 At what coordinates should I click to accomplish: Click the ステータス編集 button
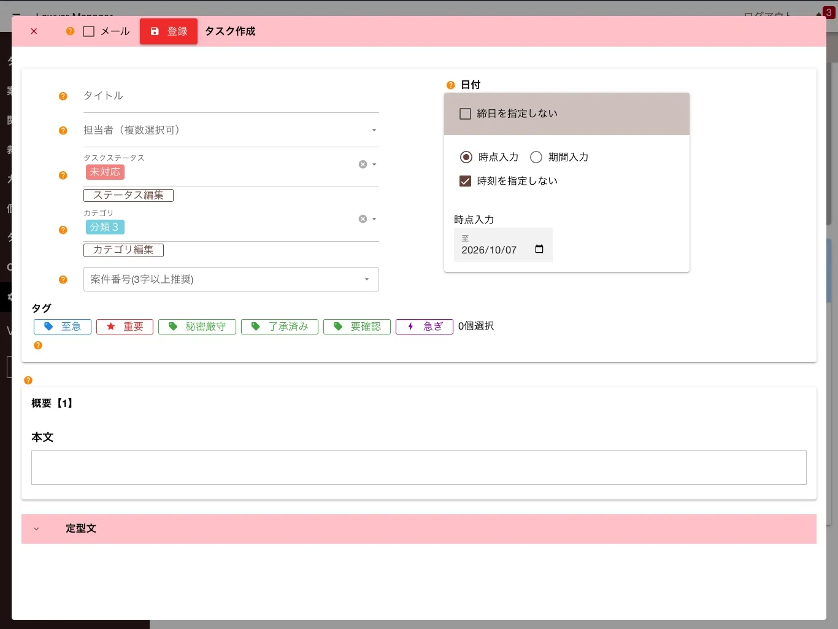click(128, 195)
